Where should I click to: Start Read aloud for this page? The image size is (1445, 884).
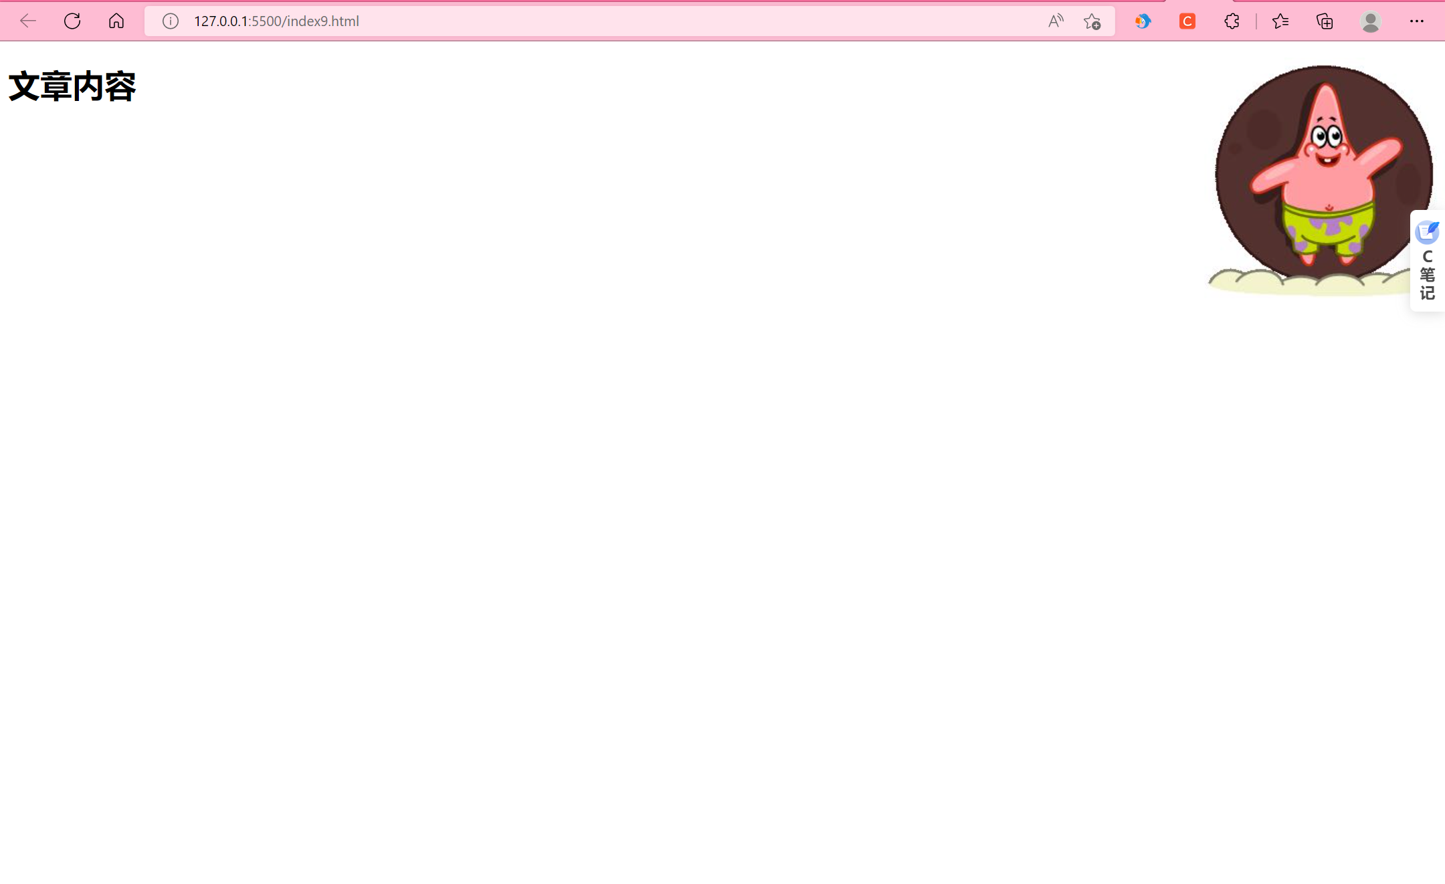click(1056, 21)
